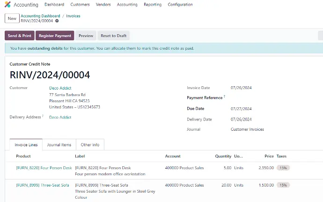Open the Reporting menu
Image resolution: width=323 pixels, height=202 pixels.
[153, 4]
